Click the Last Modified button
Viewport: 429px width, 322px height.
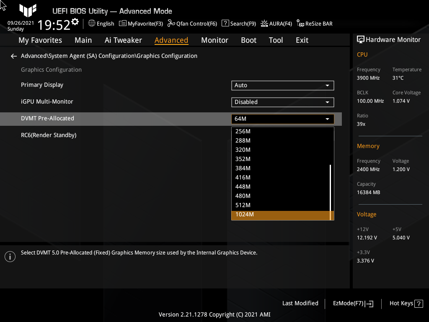tap(300, 303)
